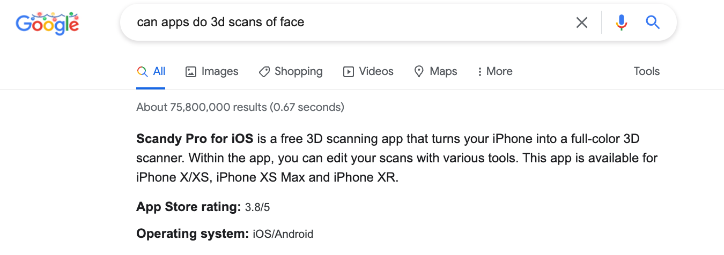Select the All results tab
Image resolution: width=724 pixels, height=255 pixels.
click(151, 72)
